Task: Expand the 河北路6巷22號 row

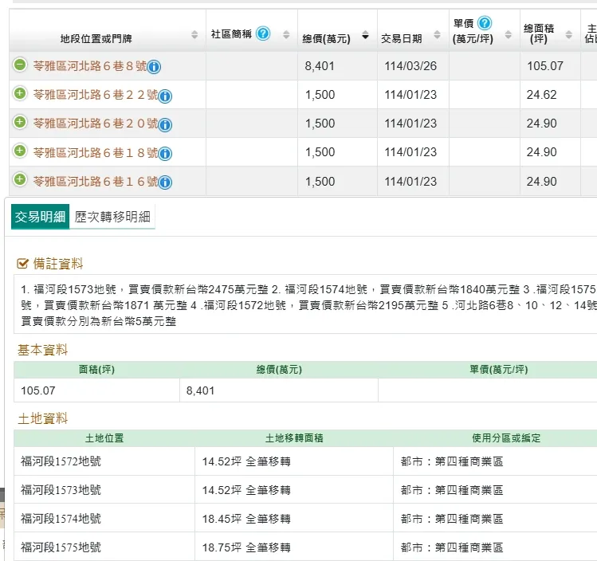Action: click(20, 94)
